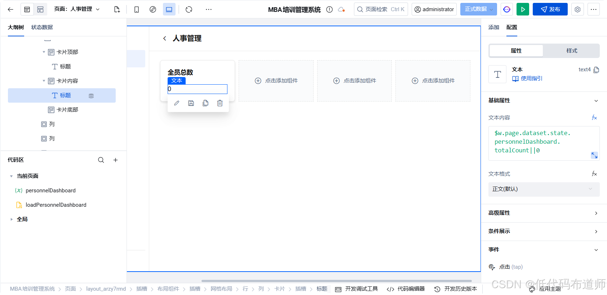Switch to the 配置 tab
607x295 pixels.
tap(511, 27)
